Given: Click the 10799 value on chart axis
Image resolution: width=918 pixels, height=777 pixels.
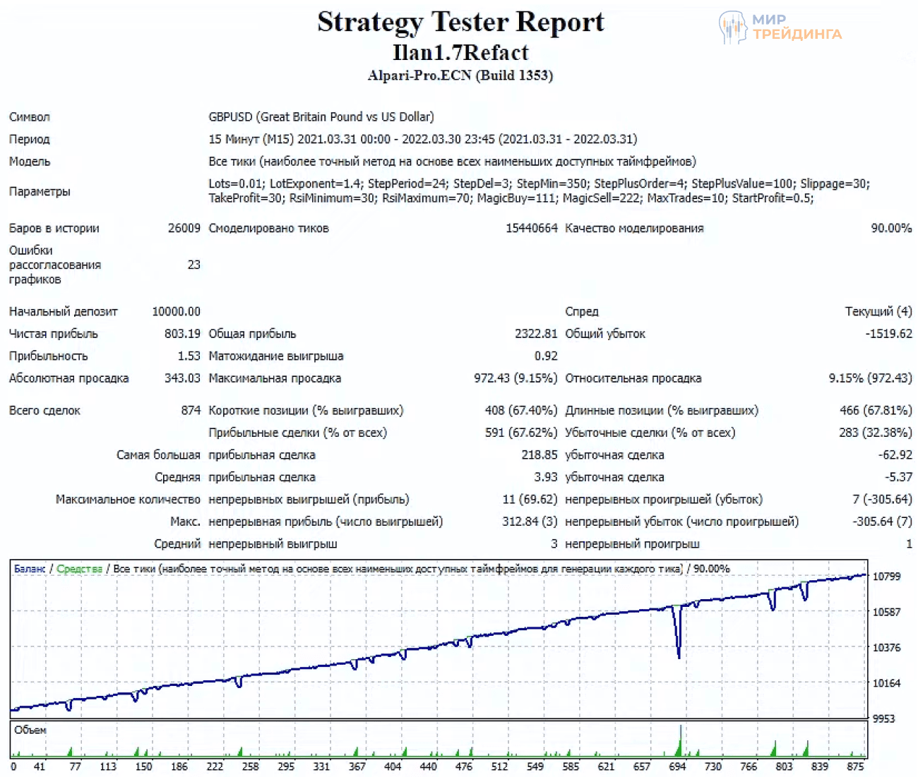Looking at the screenshot, I should coord(886,577).
